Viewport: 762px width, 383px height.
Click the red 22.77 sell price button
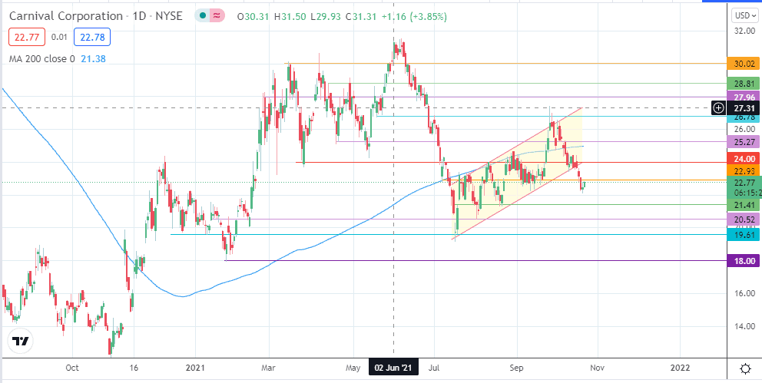point(27,37)
